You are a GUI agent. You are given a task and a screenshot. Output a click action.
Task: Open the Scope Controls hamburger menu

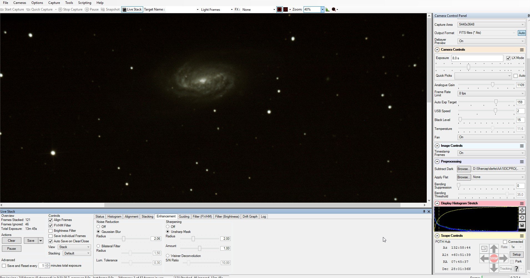tap(522, 236)
